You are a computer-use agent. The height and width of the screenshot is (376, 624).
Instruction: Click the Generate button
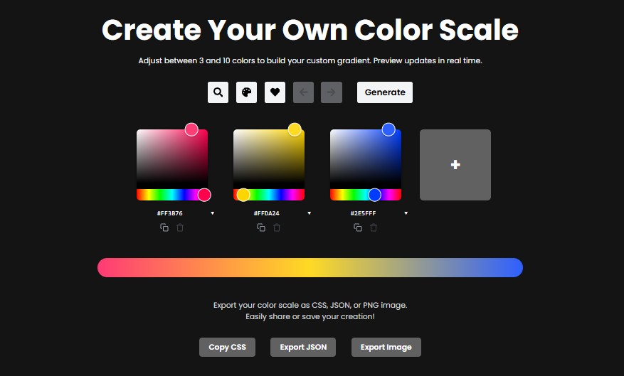pos(385,92)
